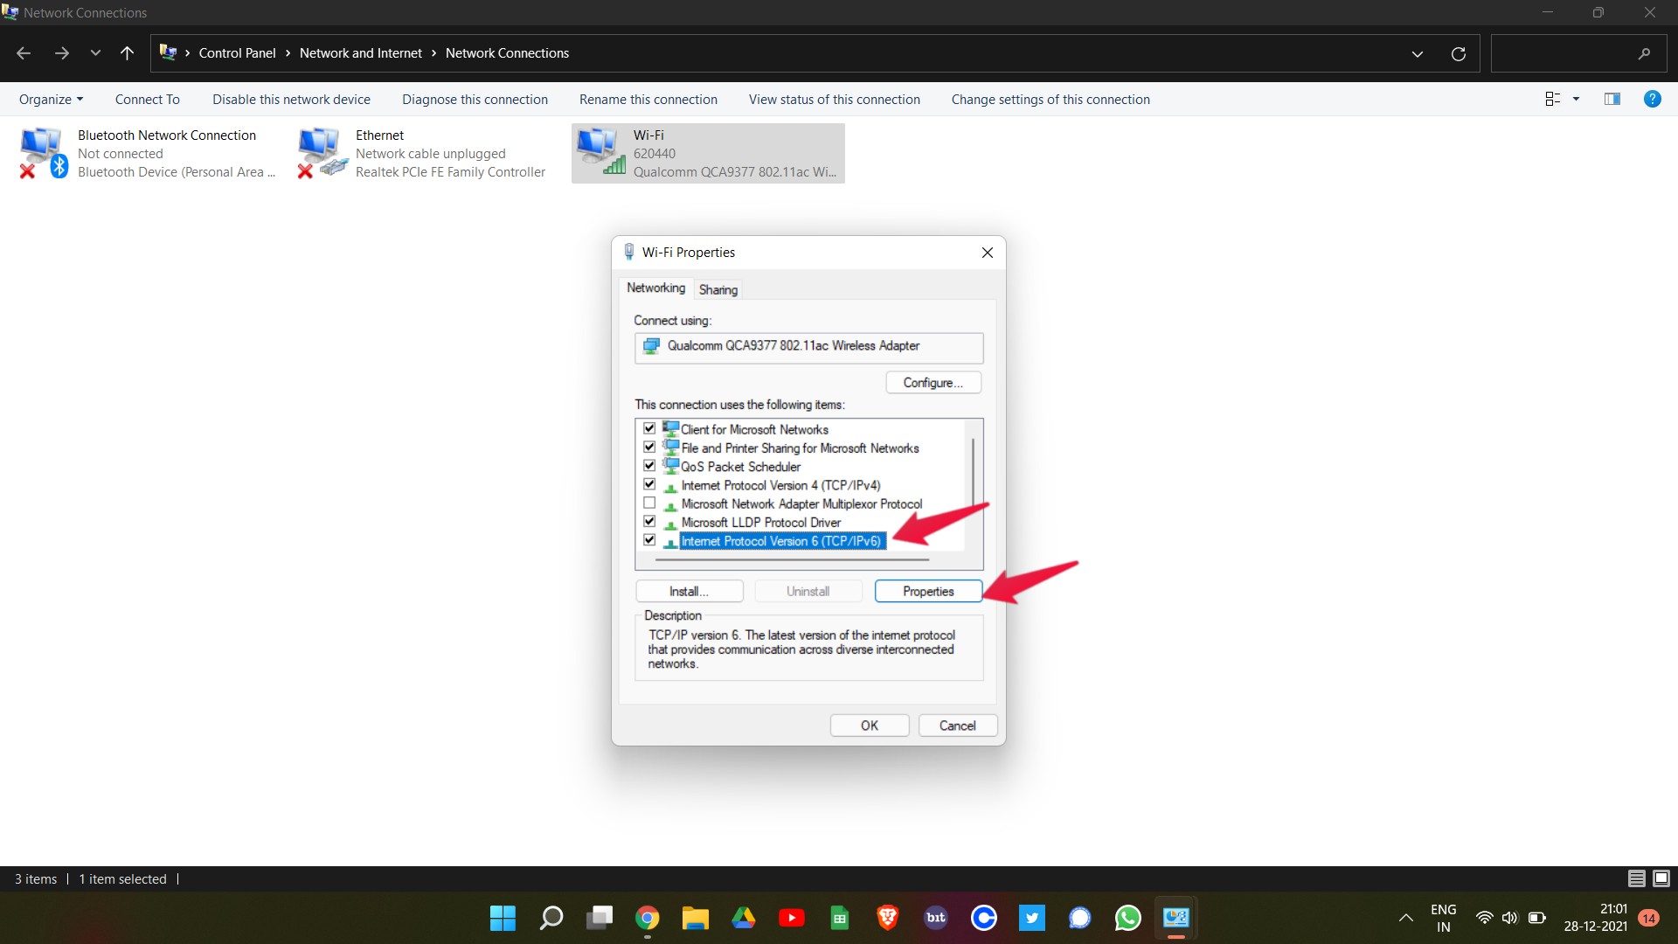
Task: Click the Wi-Fi network icon in taskbar
Action: (1487, 918)
